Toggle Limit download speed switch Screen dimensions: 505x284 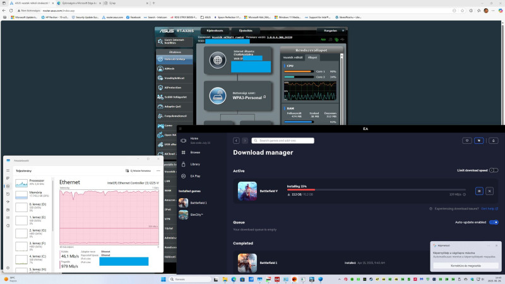tap(494, 170)
